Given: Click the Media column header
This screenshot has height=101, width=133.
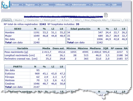Looking at the screenshot, I should click(46, 48).
